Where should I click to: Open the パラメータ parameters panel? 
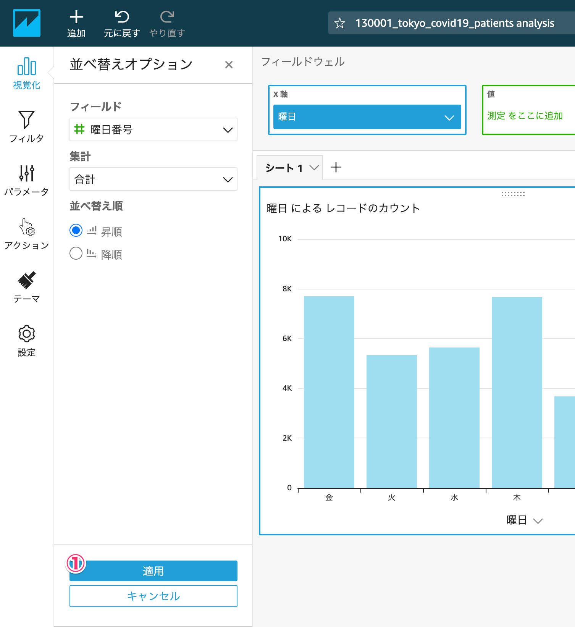26,180
